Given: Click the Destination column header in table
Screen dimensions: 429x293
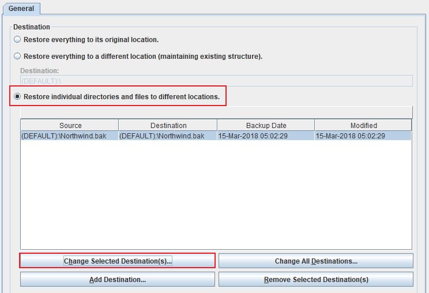Looking at the screenshot, I should coord(168,125).
